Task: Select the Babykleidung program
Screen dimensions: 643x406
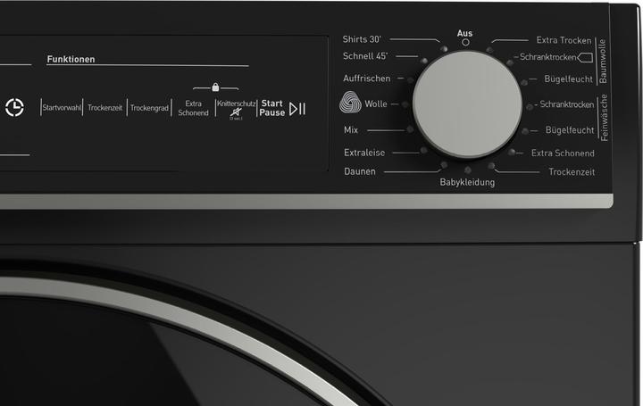Action: 467,182
